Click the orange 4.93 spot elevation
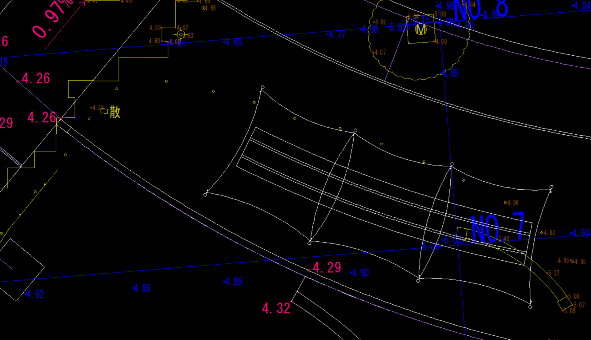This screenshot has height=340, width=591. [549, 233]
